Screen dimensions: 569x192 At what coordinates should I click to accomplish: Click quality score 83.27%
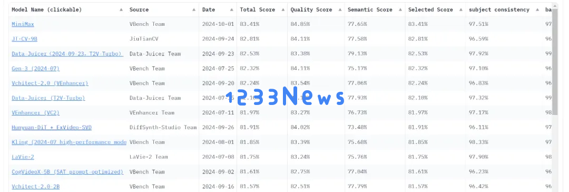[x=300, y=113]
